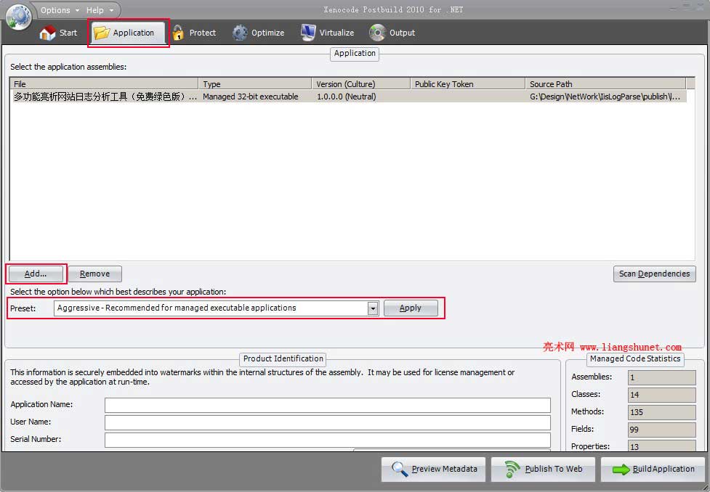
Task: Click the "1.0.0.0 (Neutral)" version cell
Action: [x=346, y=97]
